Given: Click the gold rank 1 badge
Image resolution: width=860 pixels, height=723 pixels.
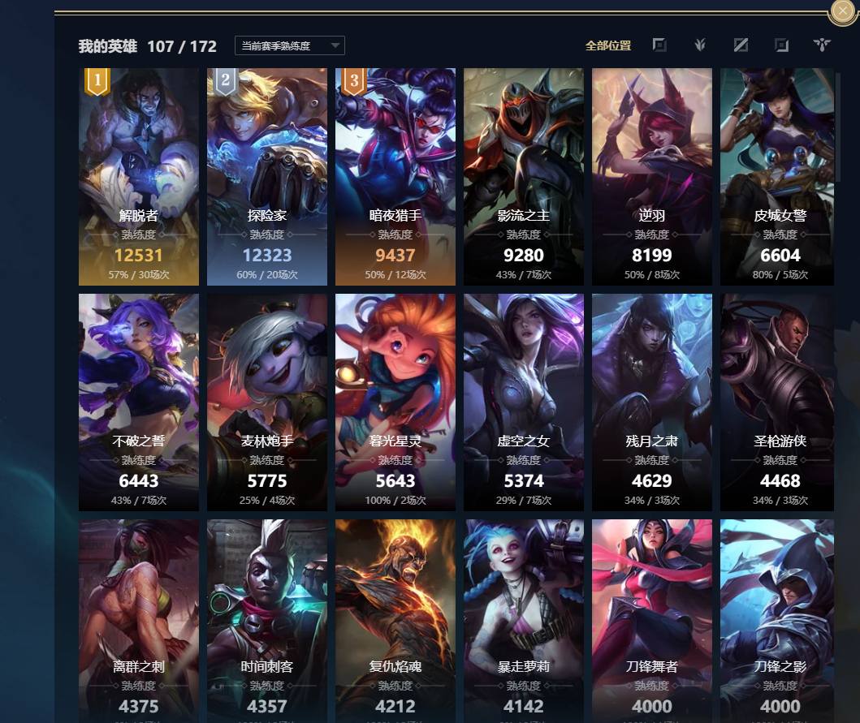Looking at the screenshot, I should point(97,82).
